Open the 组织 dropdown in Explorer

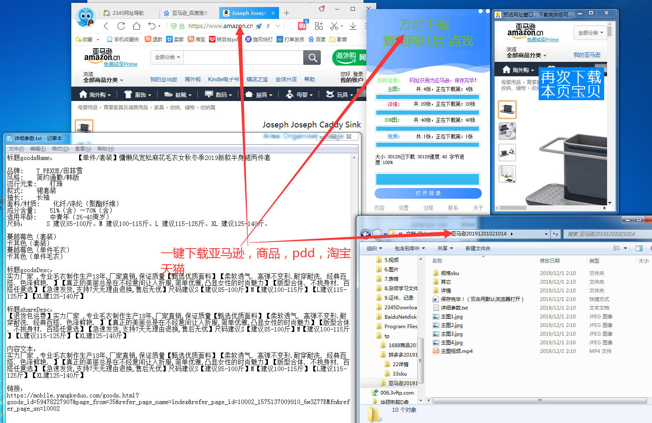374,248
